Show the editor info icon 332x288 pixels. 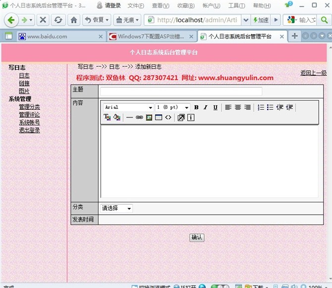(x=191, y=117)
